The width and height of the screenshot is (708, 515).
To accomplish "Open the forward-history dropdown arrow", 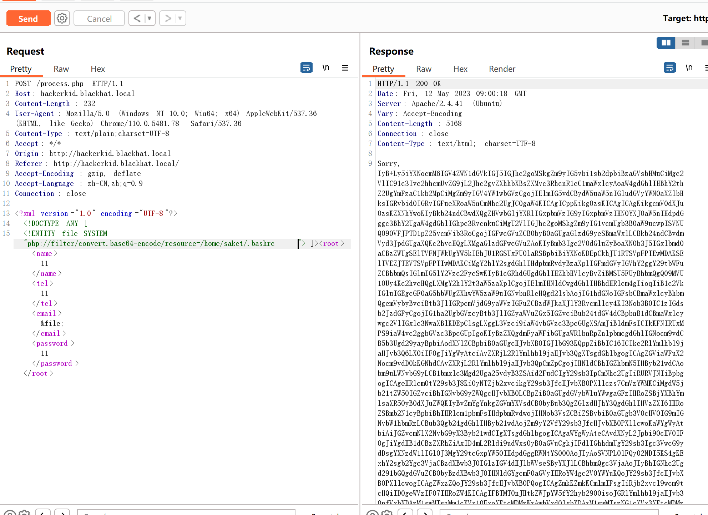I will pos(181,18).
